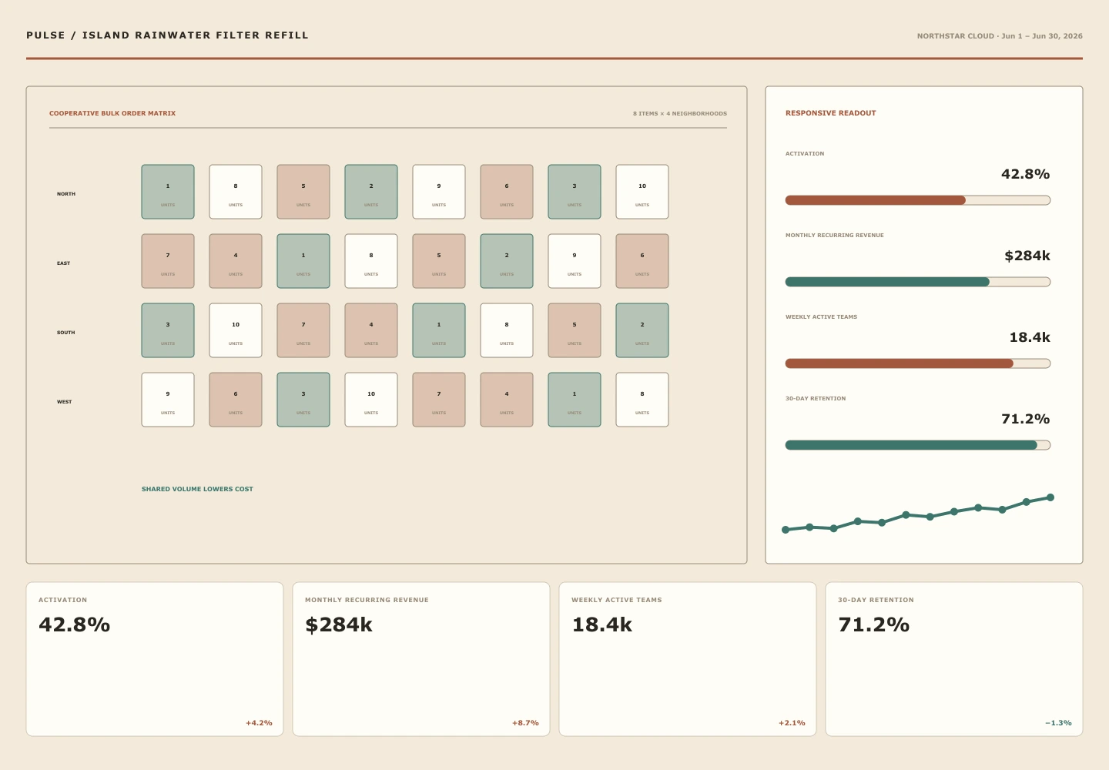Screen dimensions: 1109x770
Task: Select the South row tile showing 1 unit
Action: click(439, 330)
